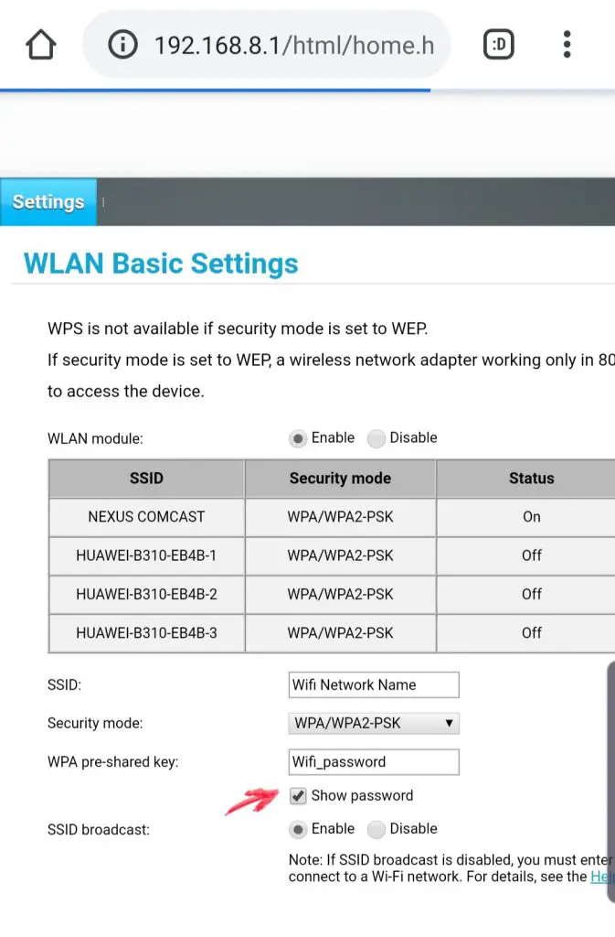The height and width of the screenshot is (937, 615).
Task: Open the tab switcher icon
Action: [x=498, y=45]
